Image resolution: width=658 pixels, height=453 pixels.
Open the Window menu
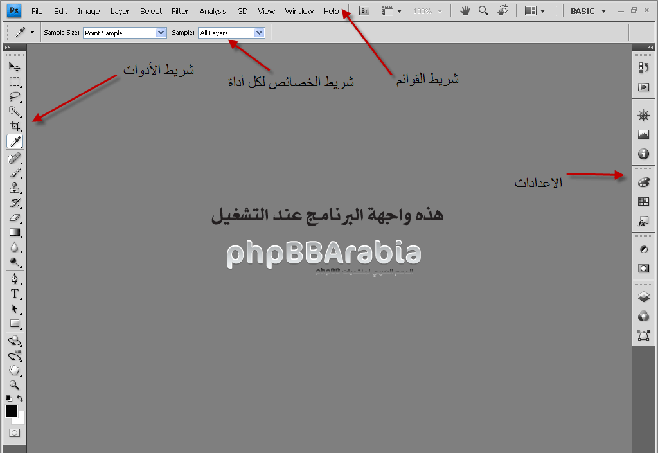pos(299,12)
